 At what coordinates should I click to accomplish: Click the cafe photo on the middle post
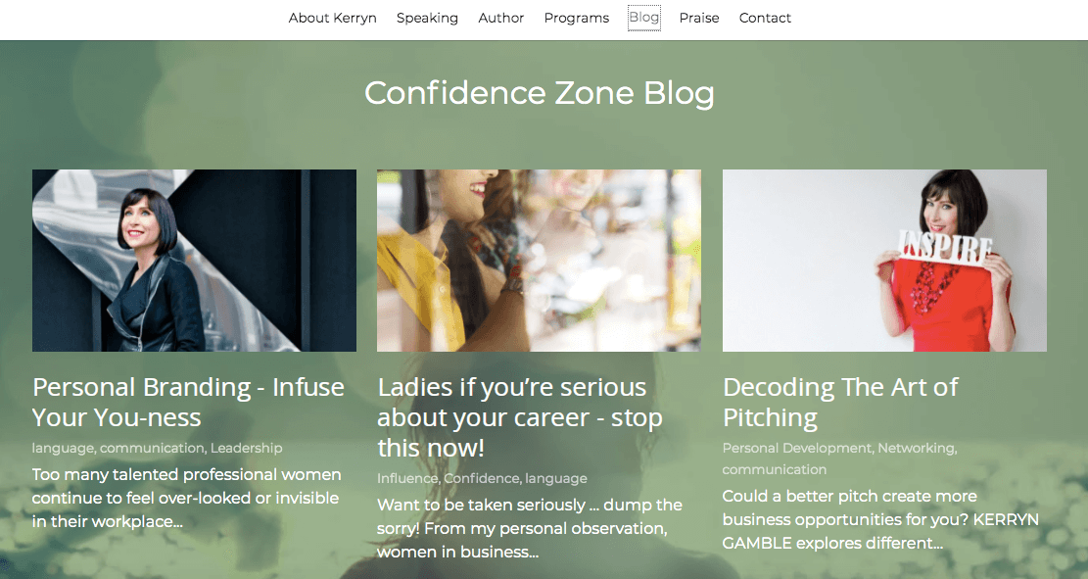click(x=539, y=260)
